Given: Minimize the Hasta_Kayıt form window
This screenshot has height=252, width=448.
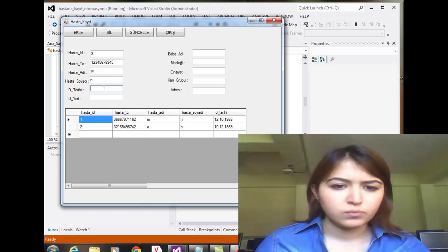Looking at the screenshot, I should click(252, 21).
